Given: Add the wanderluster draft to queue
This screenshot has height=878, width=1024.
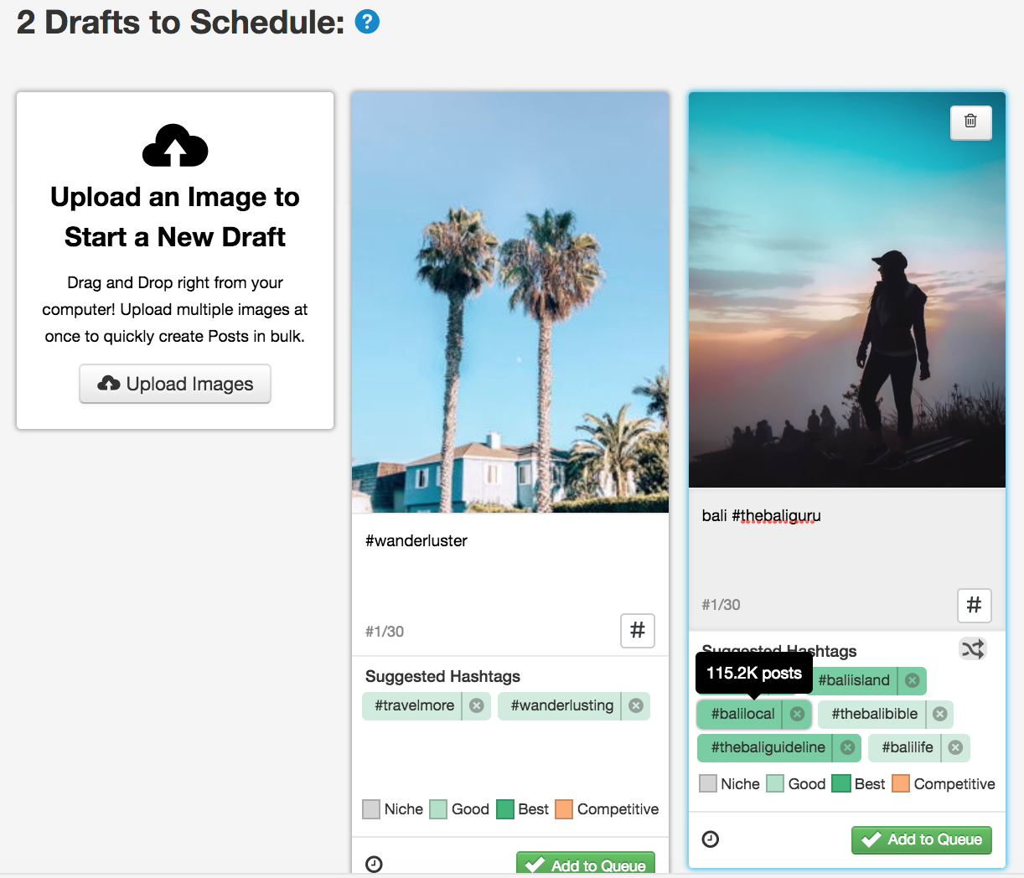Looking at the screenshot, I should (586, 864).
